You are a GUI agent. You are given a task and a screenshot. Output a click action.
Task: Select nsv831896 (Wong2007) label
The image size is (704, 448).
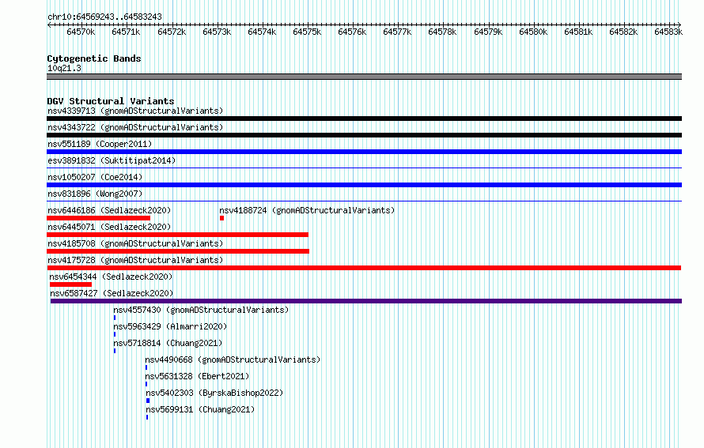95,194
